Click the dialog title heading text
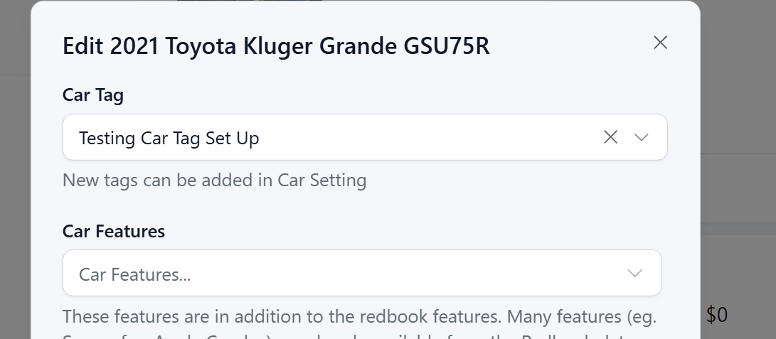Viewport: 776px width, 339px height. [x=276, y=46]
